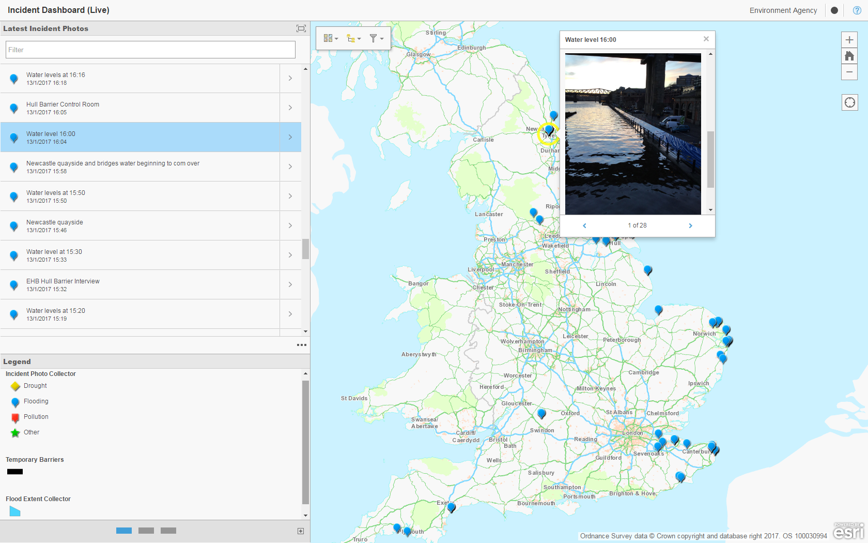Click into the Filter text field

click(x=150, y=50)
